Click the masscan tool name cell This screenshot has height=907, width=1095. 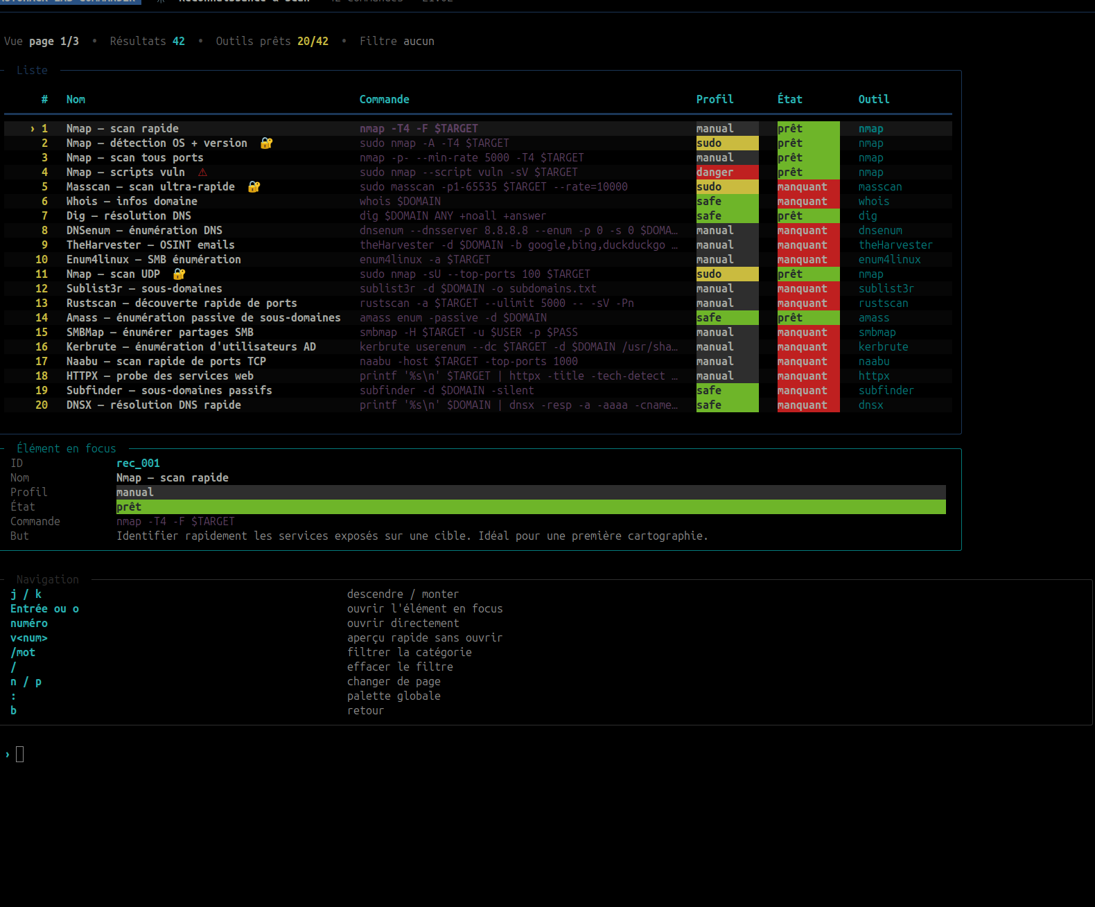[x=880, y=187]
